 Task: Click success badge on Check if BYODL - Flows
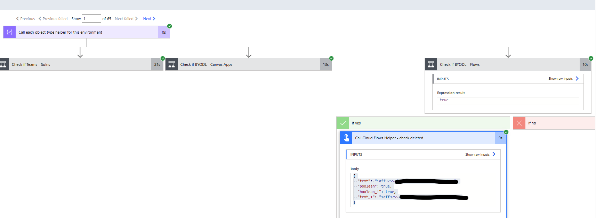pyautogui.click(x=591, y=58)
